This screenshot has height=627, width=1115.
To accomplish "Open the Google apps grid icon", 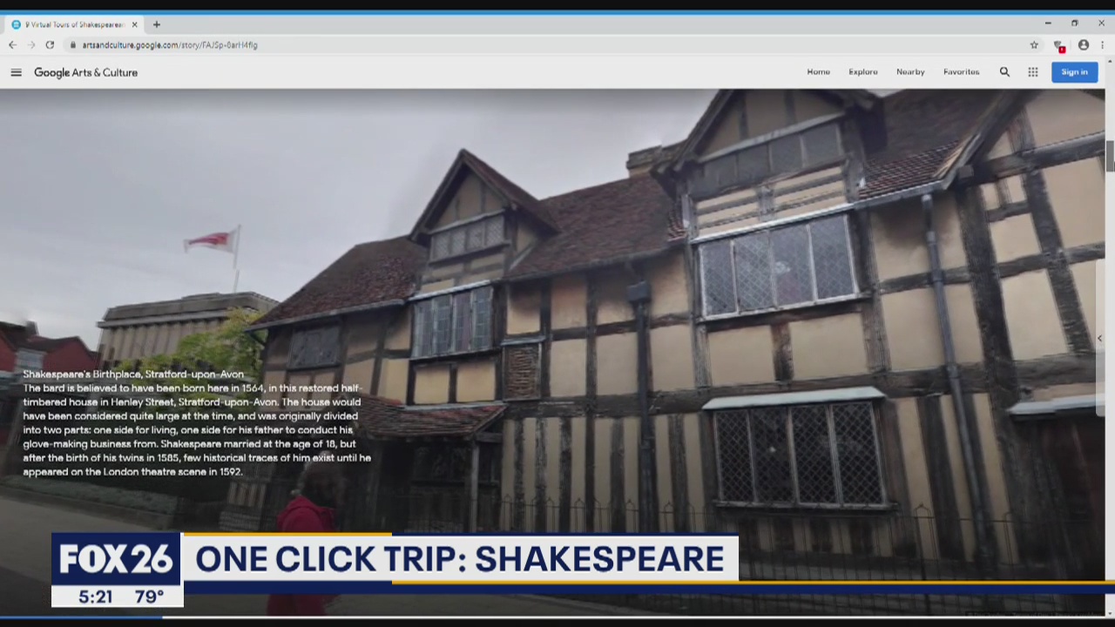I will pyautogui.click(x=1033, y=71).
